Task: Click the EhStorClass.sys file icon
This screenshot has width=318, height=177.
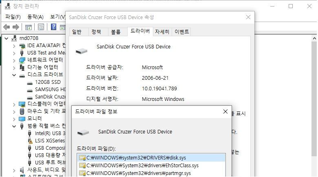Action: (x=82, y=166)
